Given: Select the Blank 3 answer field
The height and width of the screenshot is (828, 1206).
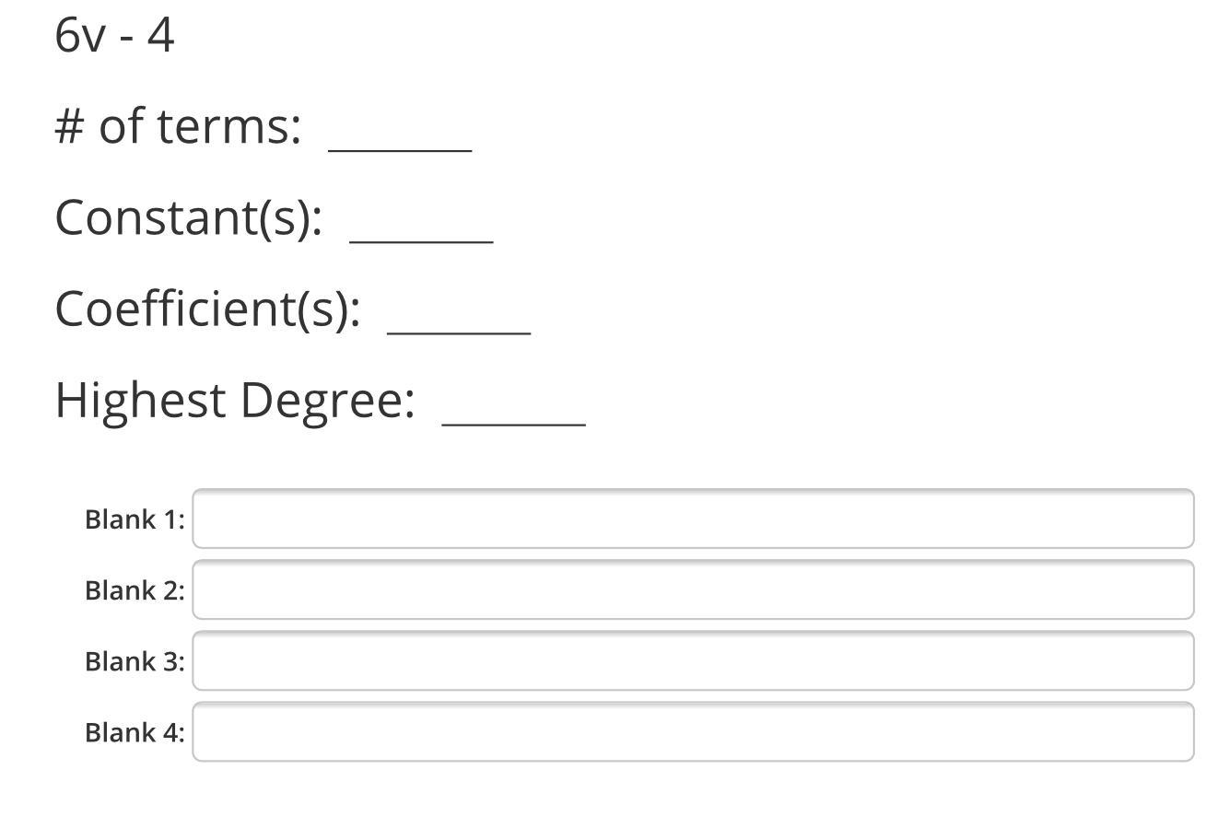Looking at the screenshot, I should click(693, 660).
